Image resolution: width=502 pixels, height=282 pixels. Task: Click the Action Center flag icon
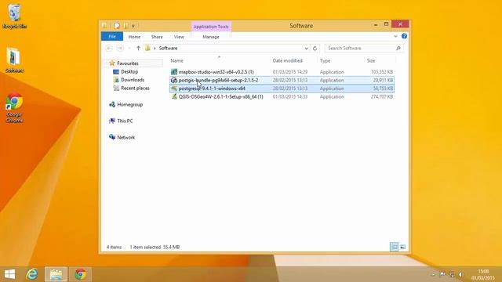[x=442, y=274]
